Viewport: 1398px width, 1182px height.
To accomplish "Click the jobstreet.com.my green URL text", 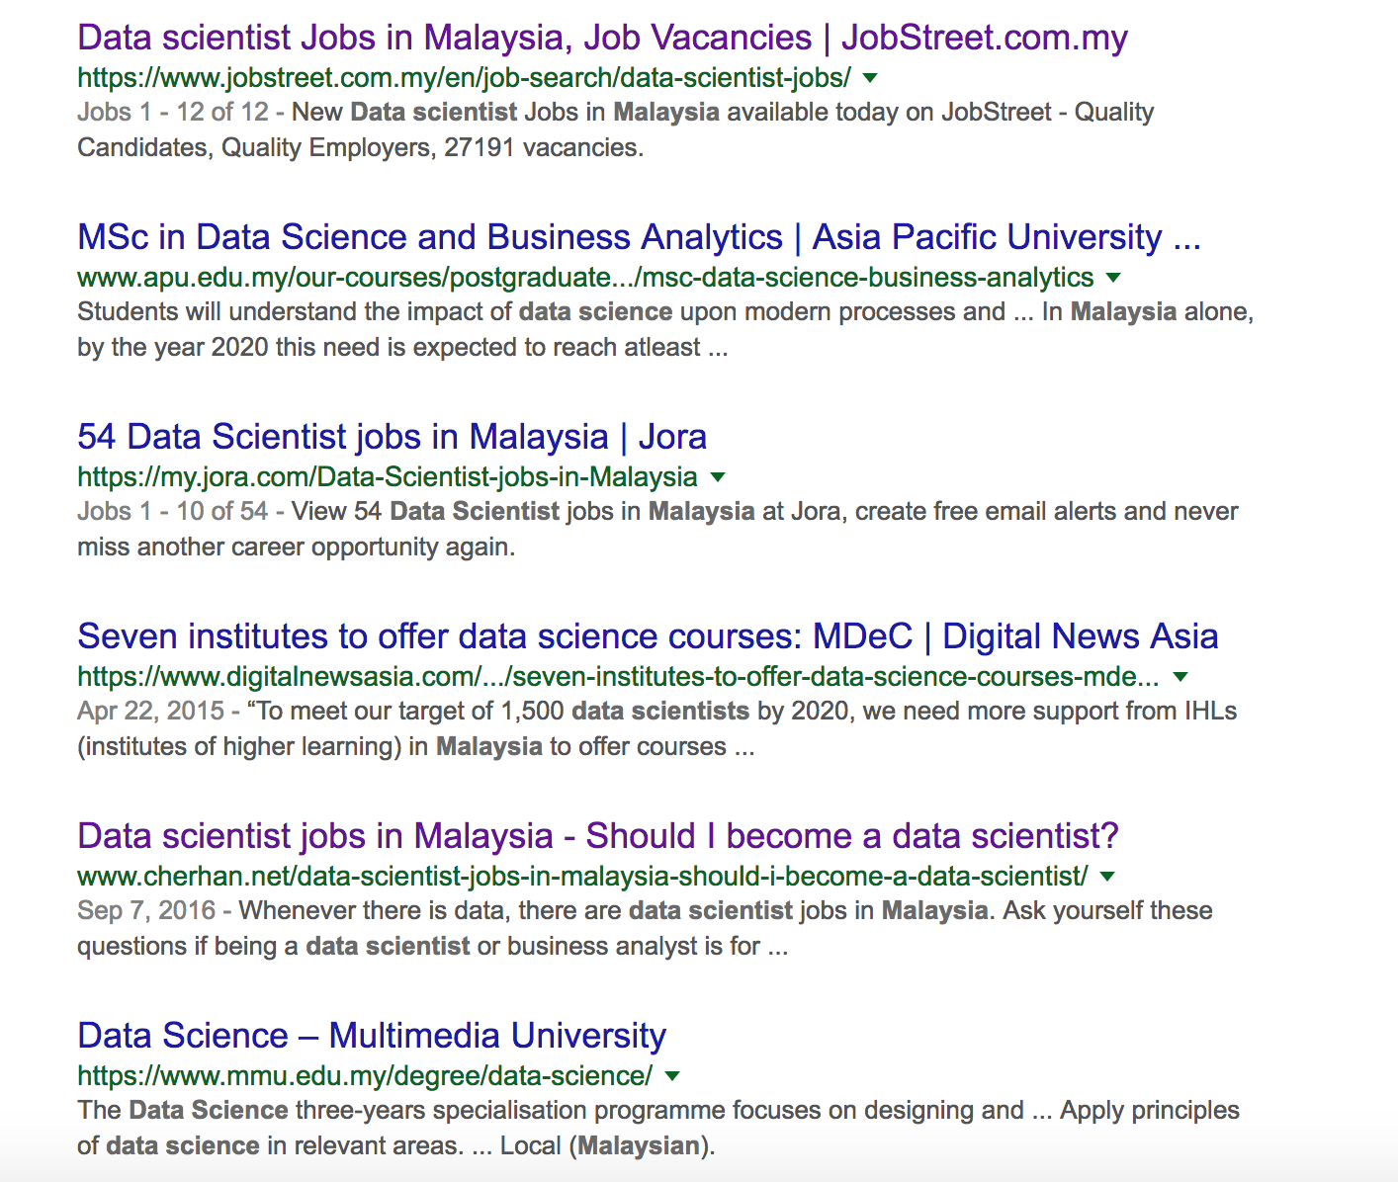I will (464, 78).
